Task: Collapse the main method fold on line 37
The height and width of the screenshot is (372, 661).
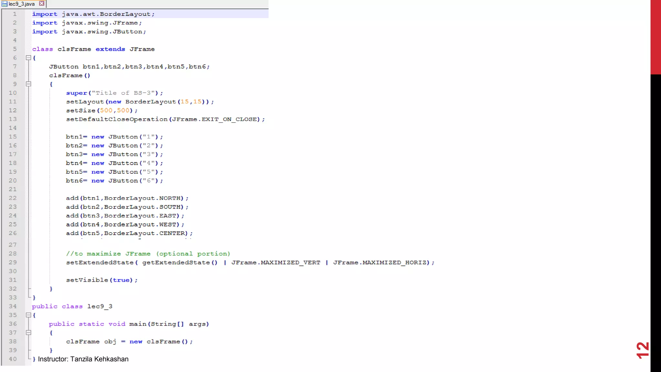Action: click(28, 332)
